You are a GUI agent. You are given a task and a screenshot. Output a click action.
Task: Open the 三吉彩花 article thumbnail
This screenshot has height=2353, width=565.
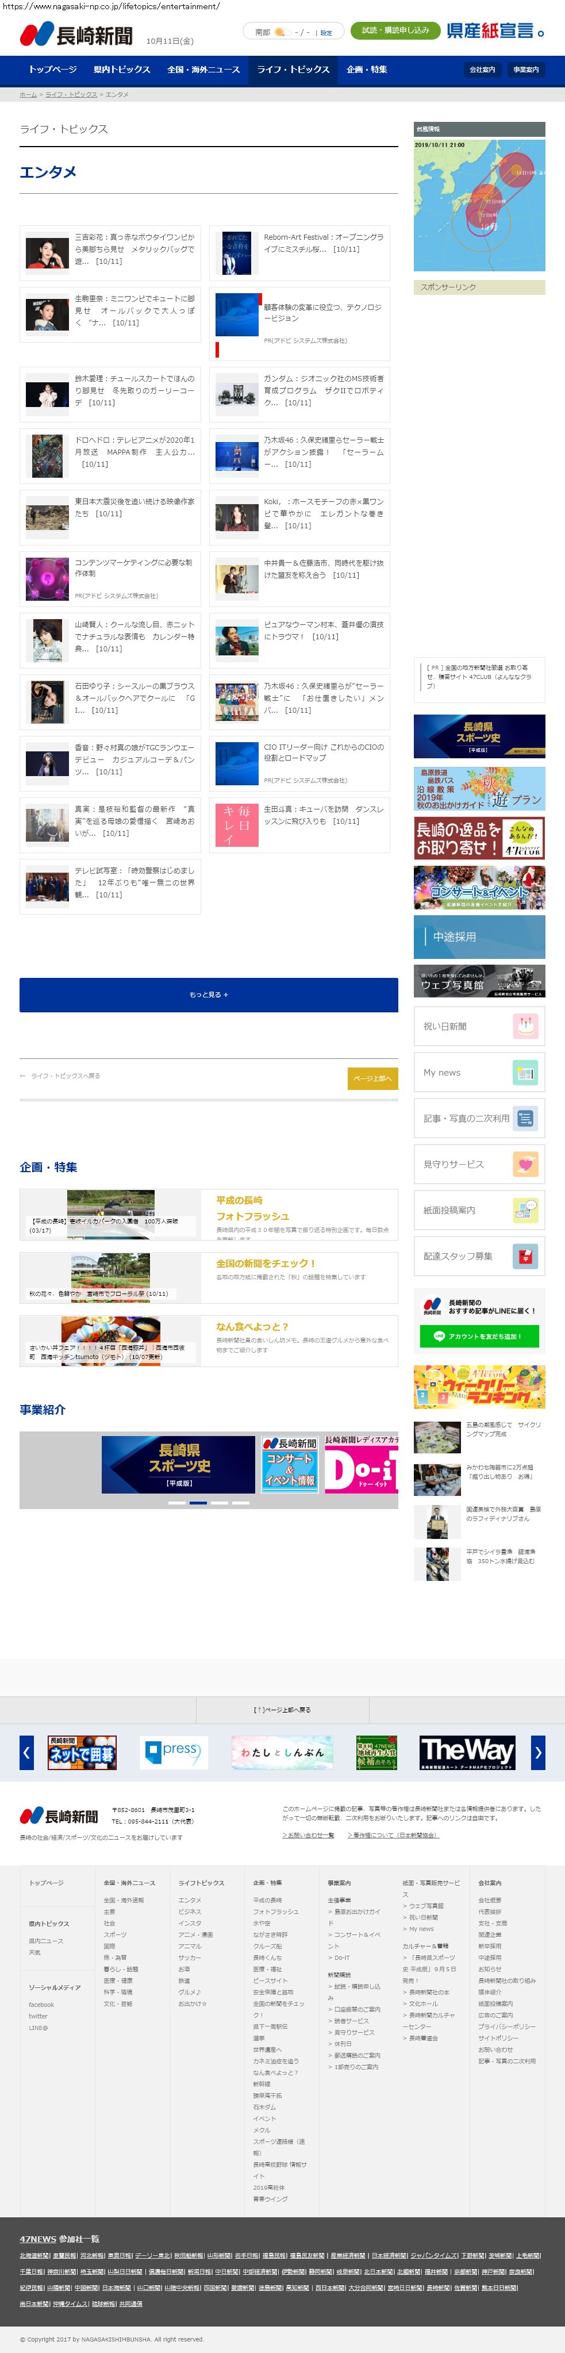point(48,252)
